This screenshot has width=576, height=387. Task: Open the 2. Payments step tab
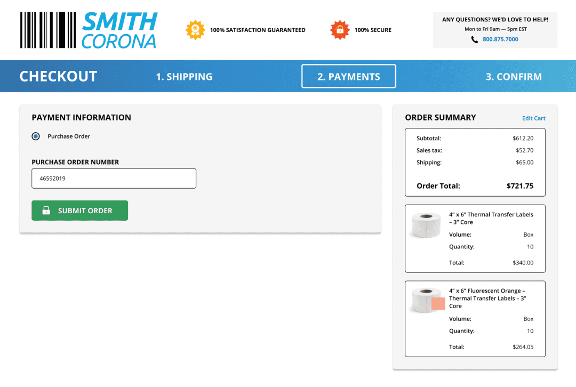click(x=349, y=76)
